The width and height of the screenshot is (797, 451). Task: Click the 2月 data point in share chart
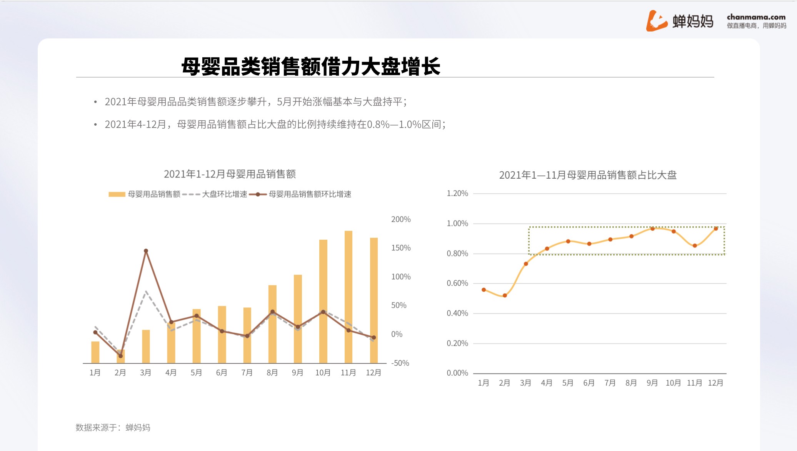click(505, 296)
